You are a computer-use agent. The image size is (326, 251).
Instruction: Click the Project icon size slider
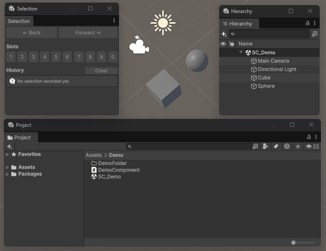point(303,243)
